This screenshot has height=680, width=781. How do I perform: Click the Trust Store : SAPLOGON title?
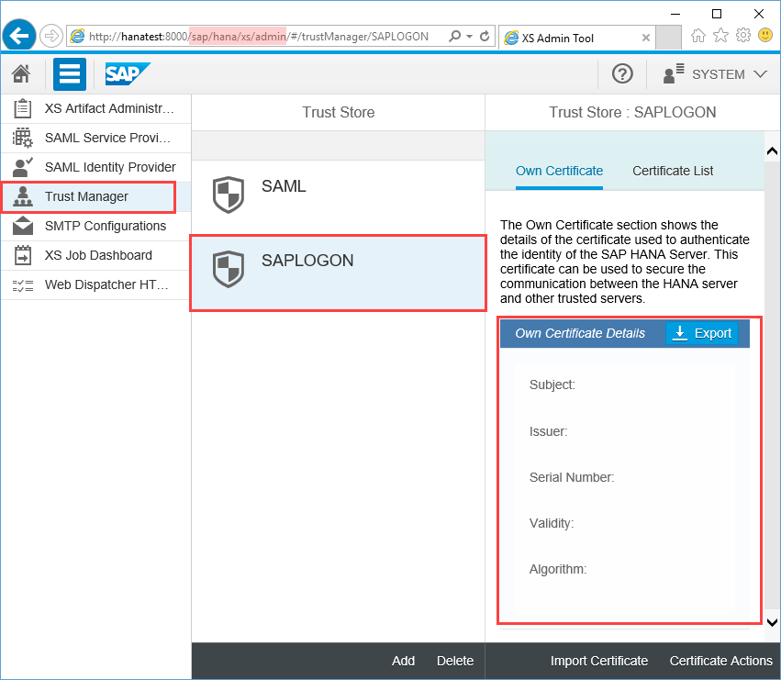pos(632,113)
